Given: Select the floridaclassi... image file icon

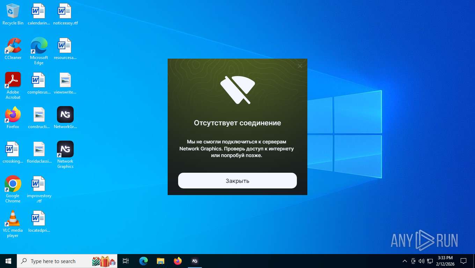Looking at the screenshot, I should coord(39,152).
